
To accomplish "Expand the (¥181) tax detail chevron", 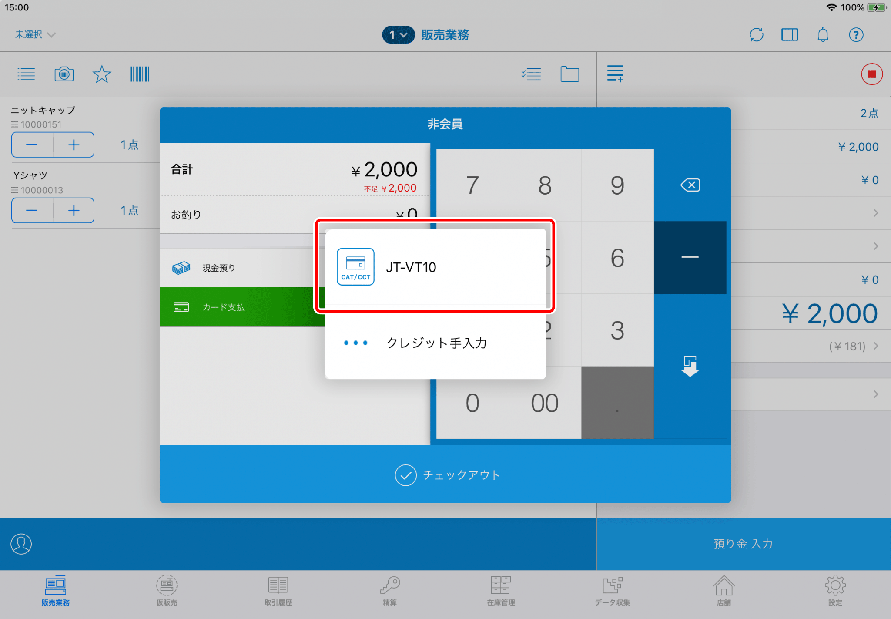I will click(x=876, y=346).
